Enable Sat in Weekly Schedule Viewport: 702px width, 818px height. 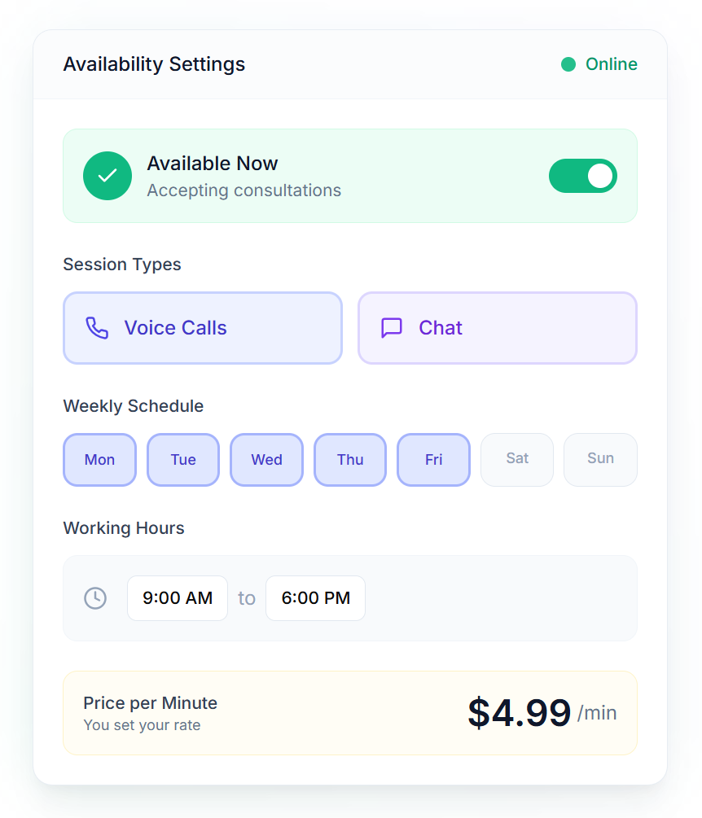tap(517, 460)
